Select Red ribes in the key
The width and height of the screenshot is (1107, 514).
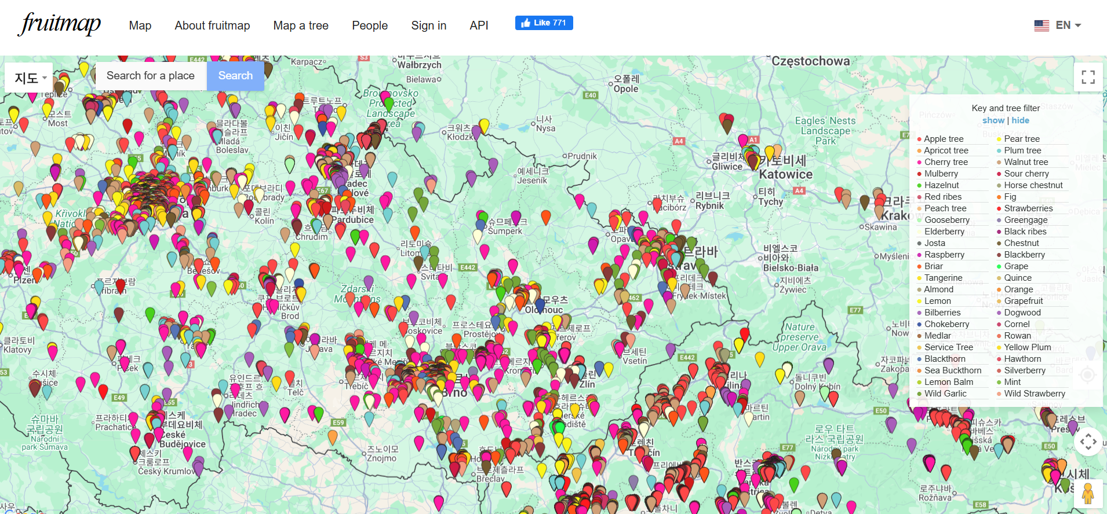(x=942, y=197)
